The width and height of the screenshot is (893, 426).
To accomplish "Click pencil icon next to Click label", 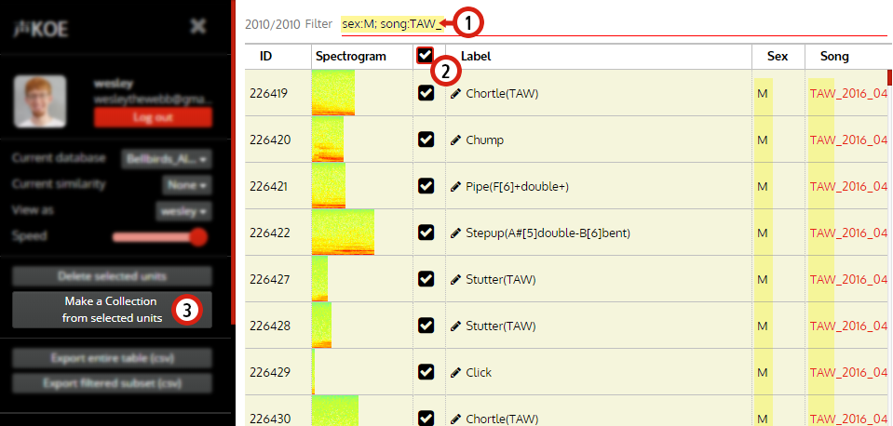I will 455,373.
